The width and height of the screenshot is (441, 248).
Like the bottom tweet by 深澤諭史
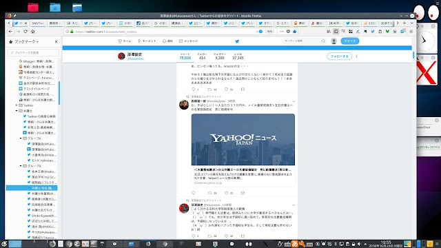[x=226, y=236]
